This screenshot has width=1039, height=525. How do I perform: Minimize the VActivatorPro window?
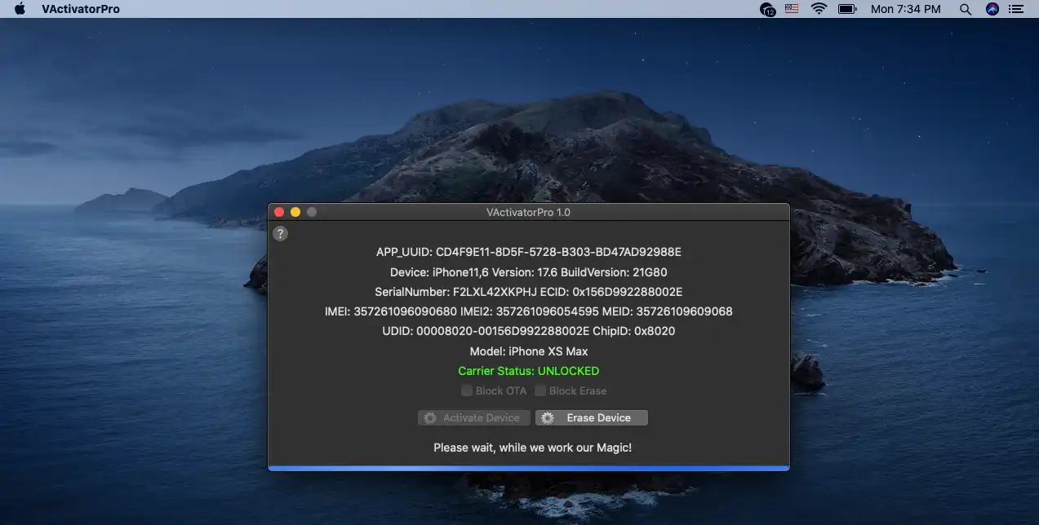tap(295, 212)
